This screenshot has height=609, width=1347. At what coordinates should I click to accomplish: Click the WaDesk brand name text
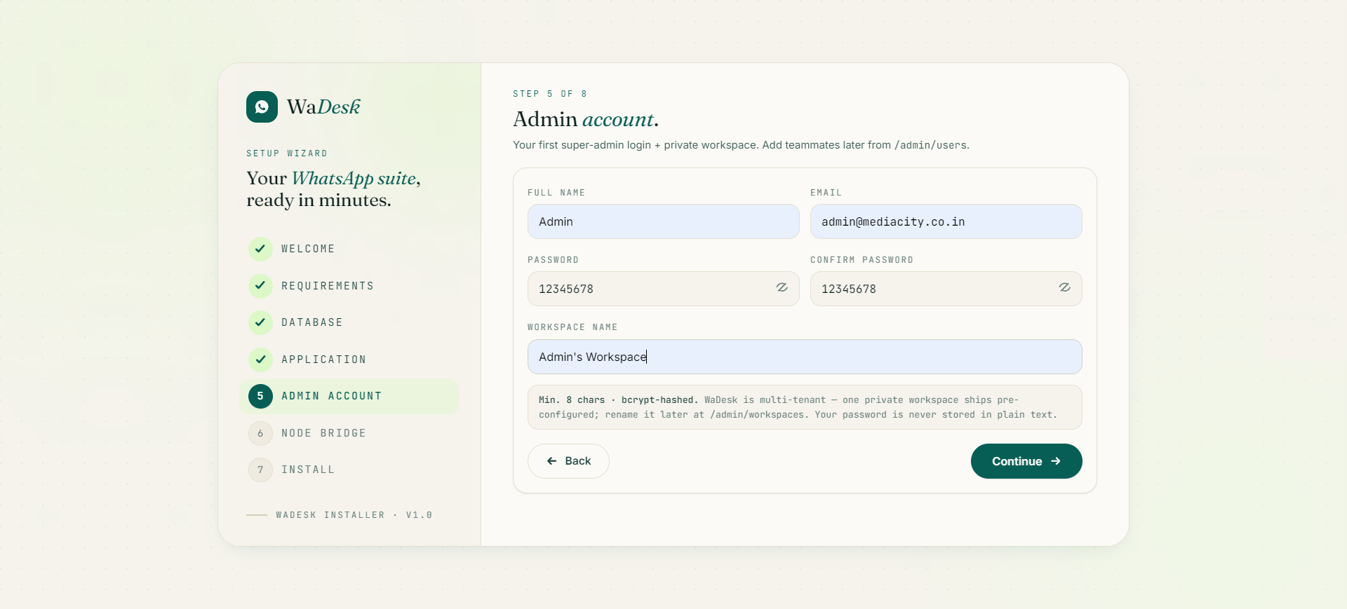pos(323,107)
